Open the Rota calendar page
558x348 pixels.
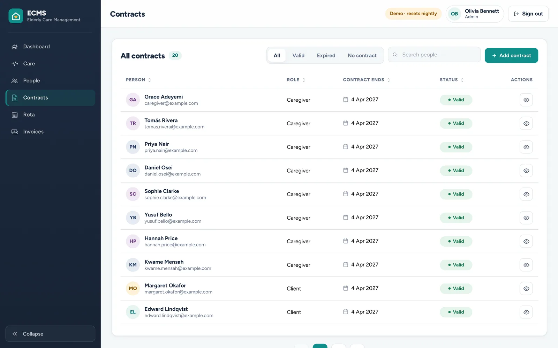[x=50, y=115]
